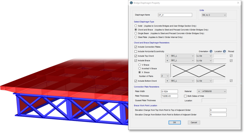Open the Units dropdown
244x133 pixels.
(x=214, y=15)
